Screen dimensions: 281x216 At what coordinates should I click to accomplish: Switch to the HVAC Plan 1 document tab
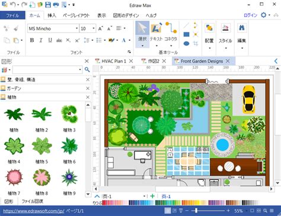coord(114,61)
